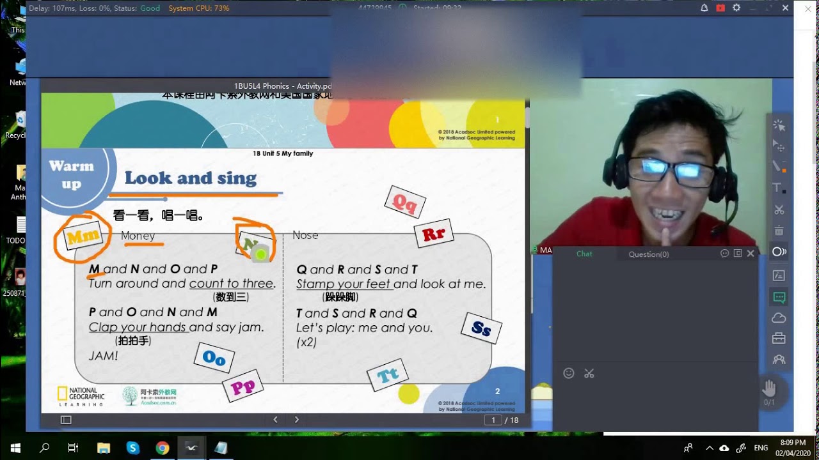Open the whiteboard/courseware panel icon
Screen dimensions: 819x460
click(779, 275)
